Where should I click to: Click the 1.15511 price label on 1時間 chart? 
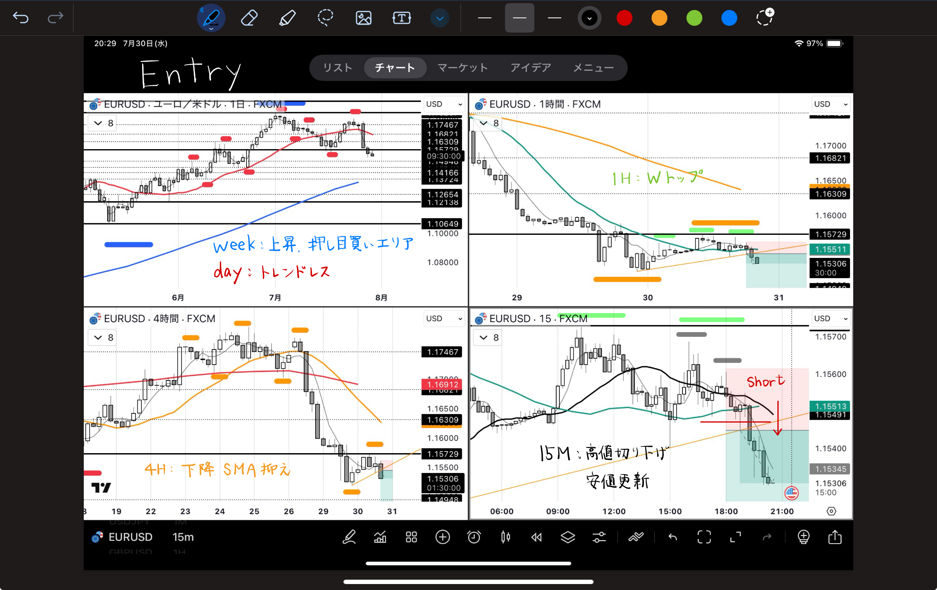[830, 249]
